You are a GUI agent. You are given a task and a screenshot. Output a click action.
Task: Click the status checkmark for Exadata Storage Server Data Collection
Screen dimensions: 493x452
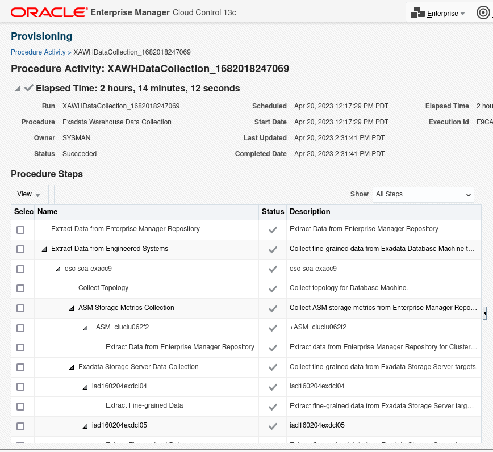(273, 367)
